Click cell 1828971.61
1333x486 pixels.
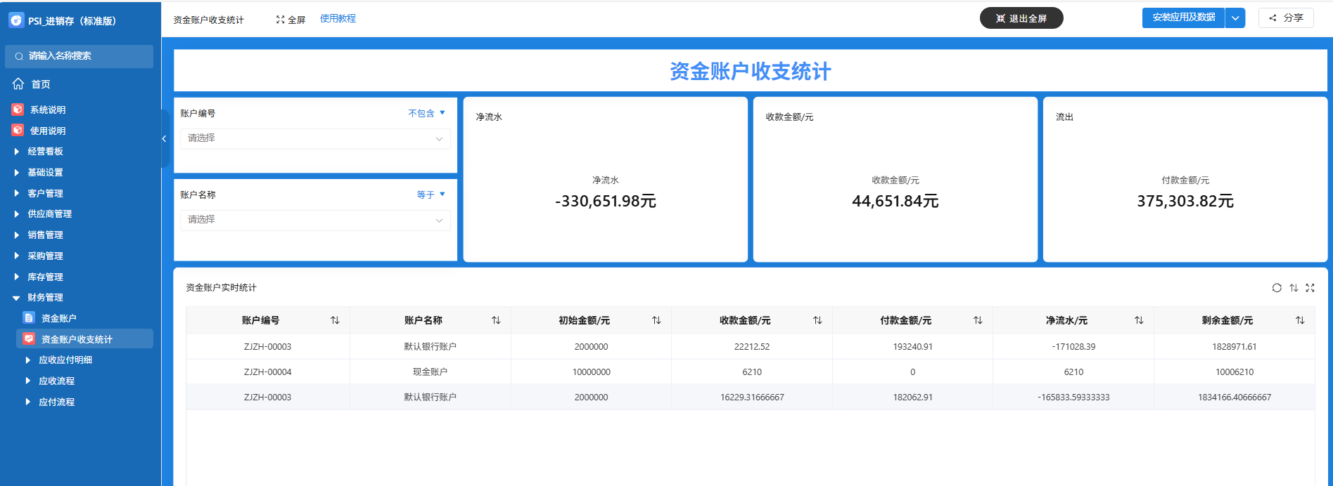1235,347
